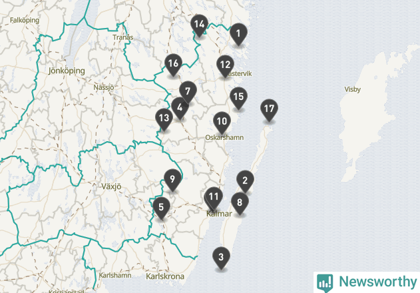Click the Växjö city label
Viewport: 420px width, 293px height.
pyautogui.click(x=111, y=186)
